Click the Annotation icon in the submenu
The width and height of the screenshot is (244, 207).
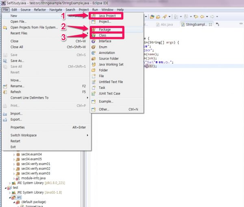click(x=94, y=53)
